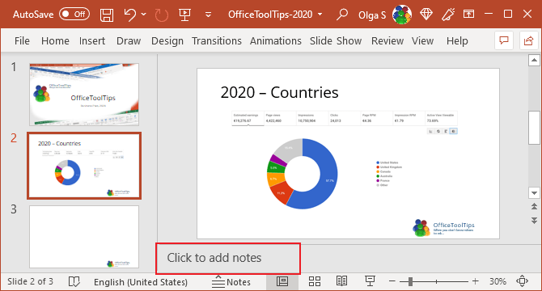
Task: Open the Comments speech bubble icon
Action: pos(504,40)
